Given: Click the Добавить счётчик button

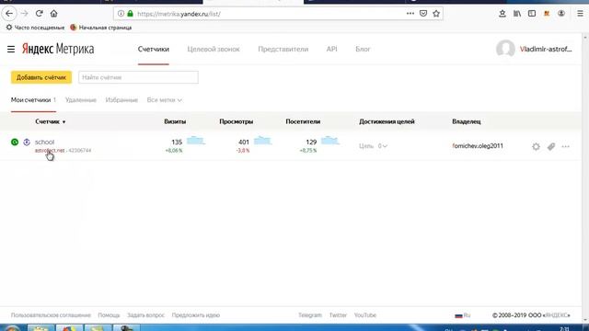Looking at the screenshot, I should (x=41, y=77).
